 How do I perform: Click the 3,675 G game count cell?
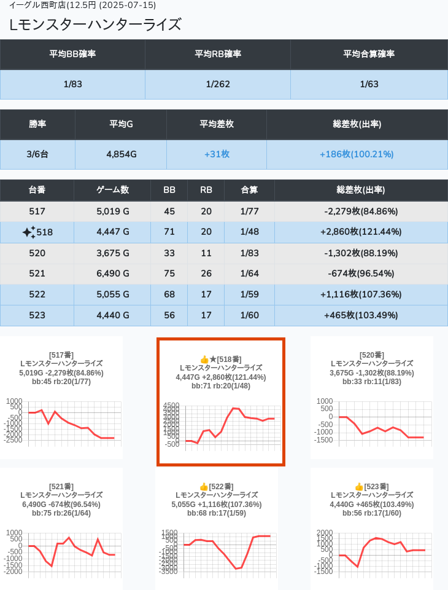pyautogui.click(x=112, y=253)
